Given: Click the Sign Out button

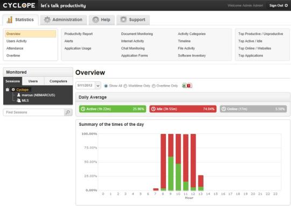Looking at the screenshot, I should coord(279,5).
